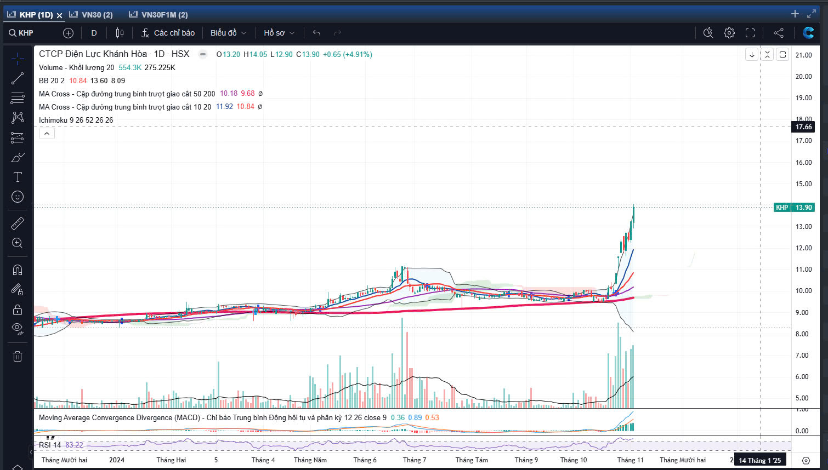This screenshot has width=828, height=470.
Task: Click the blue C logo icon
Action: tap(808, 33)
